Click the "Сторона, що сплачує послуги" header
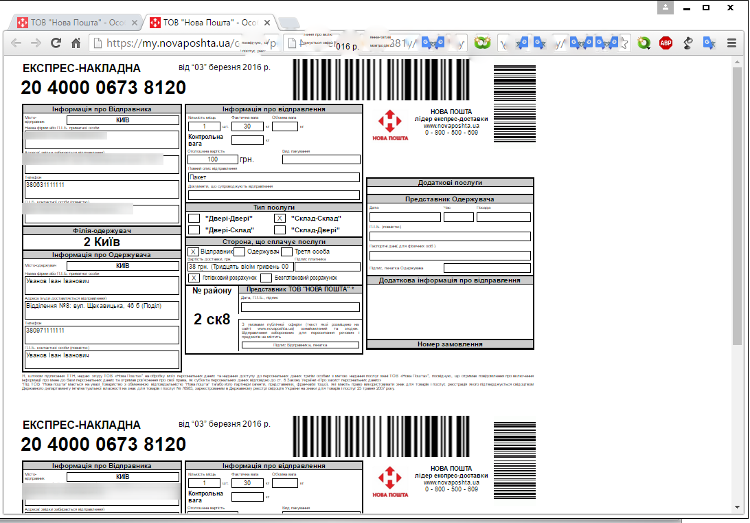The image size is (750, 523). coord(274,242)
